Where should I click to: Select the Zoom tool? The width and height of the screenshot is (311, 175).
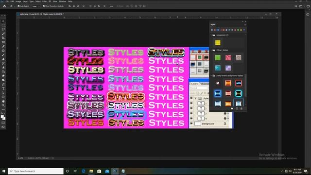coord(3,105)
